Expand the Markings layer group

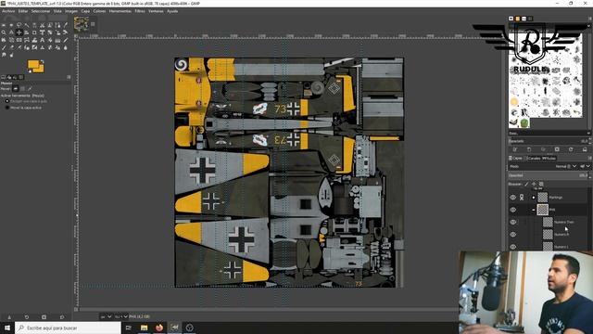(x=534, y=198)
